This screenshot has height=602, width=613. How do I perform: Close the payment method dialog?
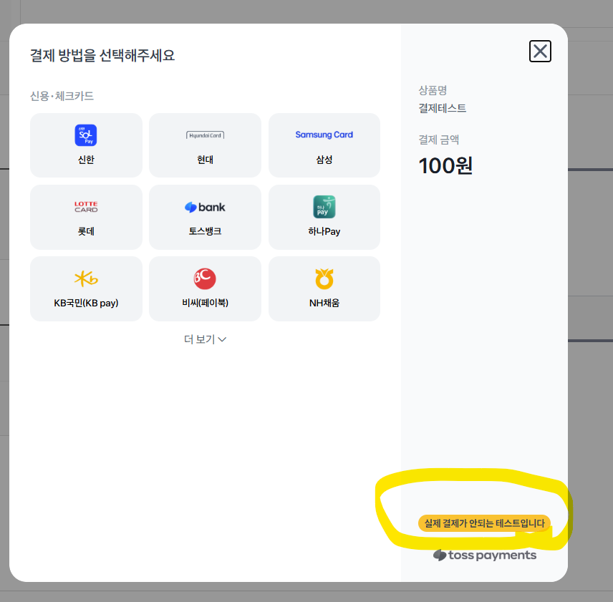pyautogui.click(x=540, y=51)
